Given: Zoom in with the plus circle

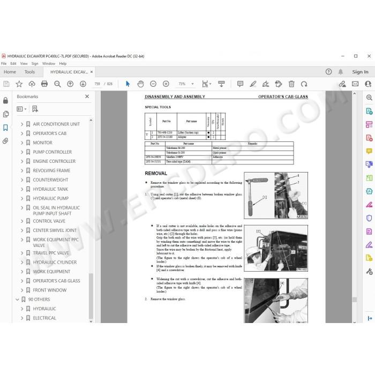Looking at the screenshot, I should pyautogui.click(x=166, y=84).
